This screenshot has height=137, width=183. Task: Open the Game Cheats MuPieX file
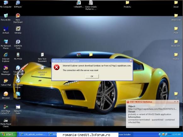pos(91,5)
